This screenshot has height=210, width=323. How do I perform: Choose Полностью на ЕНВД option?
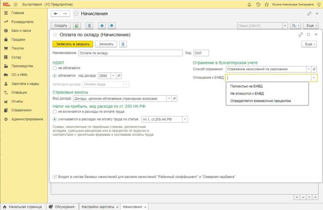(x=246, y=86)
